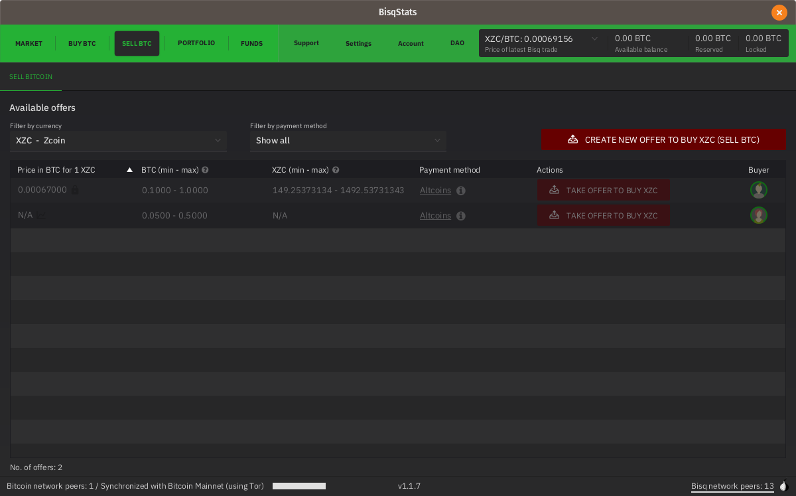Click the Bisq network peers: 13 link
Screen dimensions: 796x496
coord(732,486)
